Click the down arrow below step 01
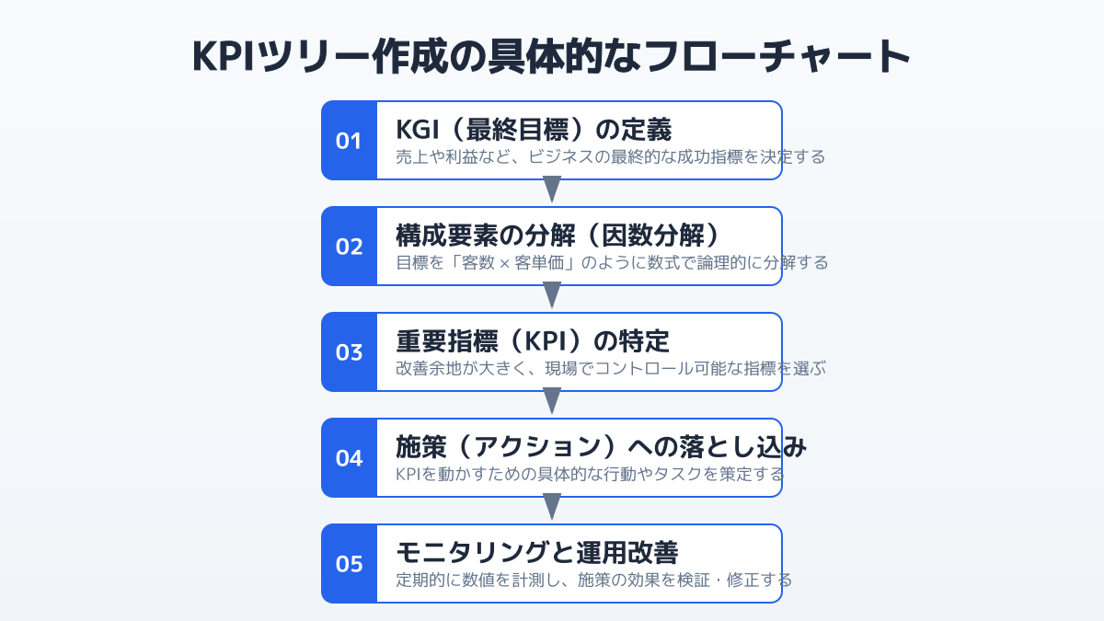This screenshot has height=621, width=1104. 552,190
